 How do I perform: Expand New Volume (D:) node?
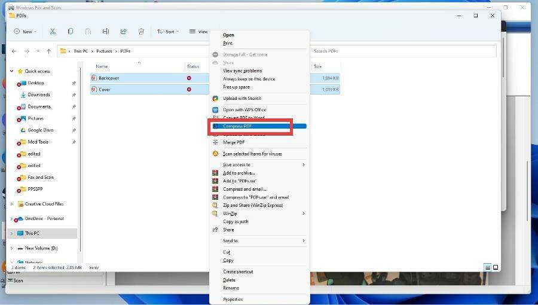[12, 248]
